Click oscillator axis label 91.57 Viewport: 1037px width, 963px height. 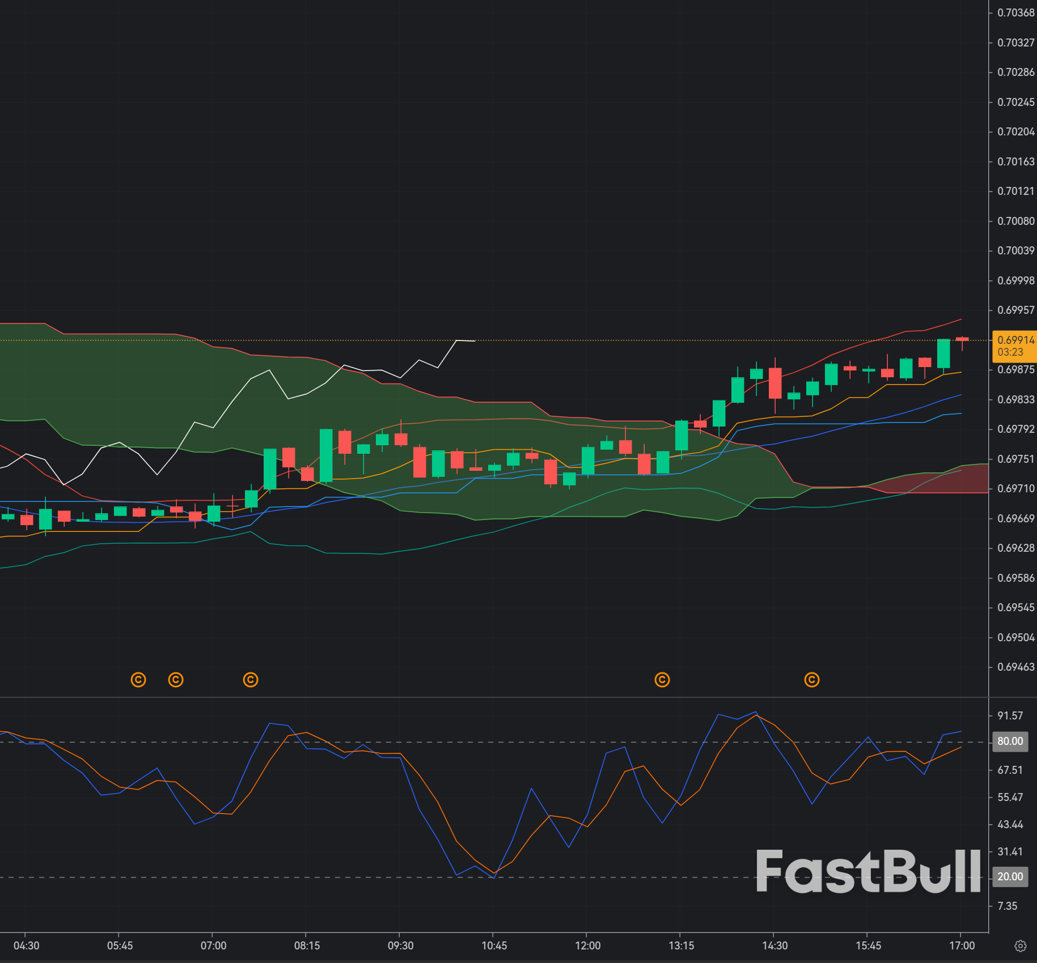pos(1010,716)
